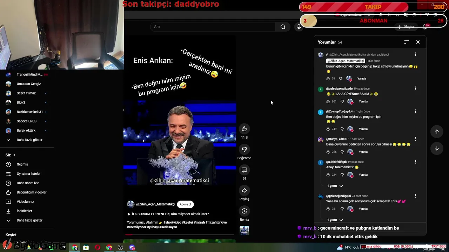
Task: Open Discord icon in taskbar
Action: pos(132,247)
